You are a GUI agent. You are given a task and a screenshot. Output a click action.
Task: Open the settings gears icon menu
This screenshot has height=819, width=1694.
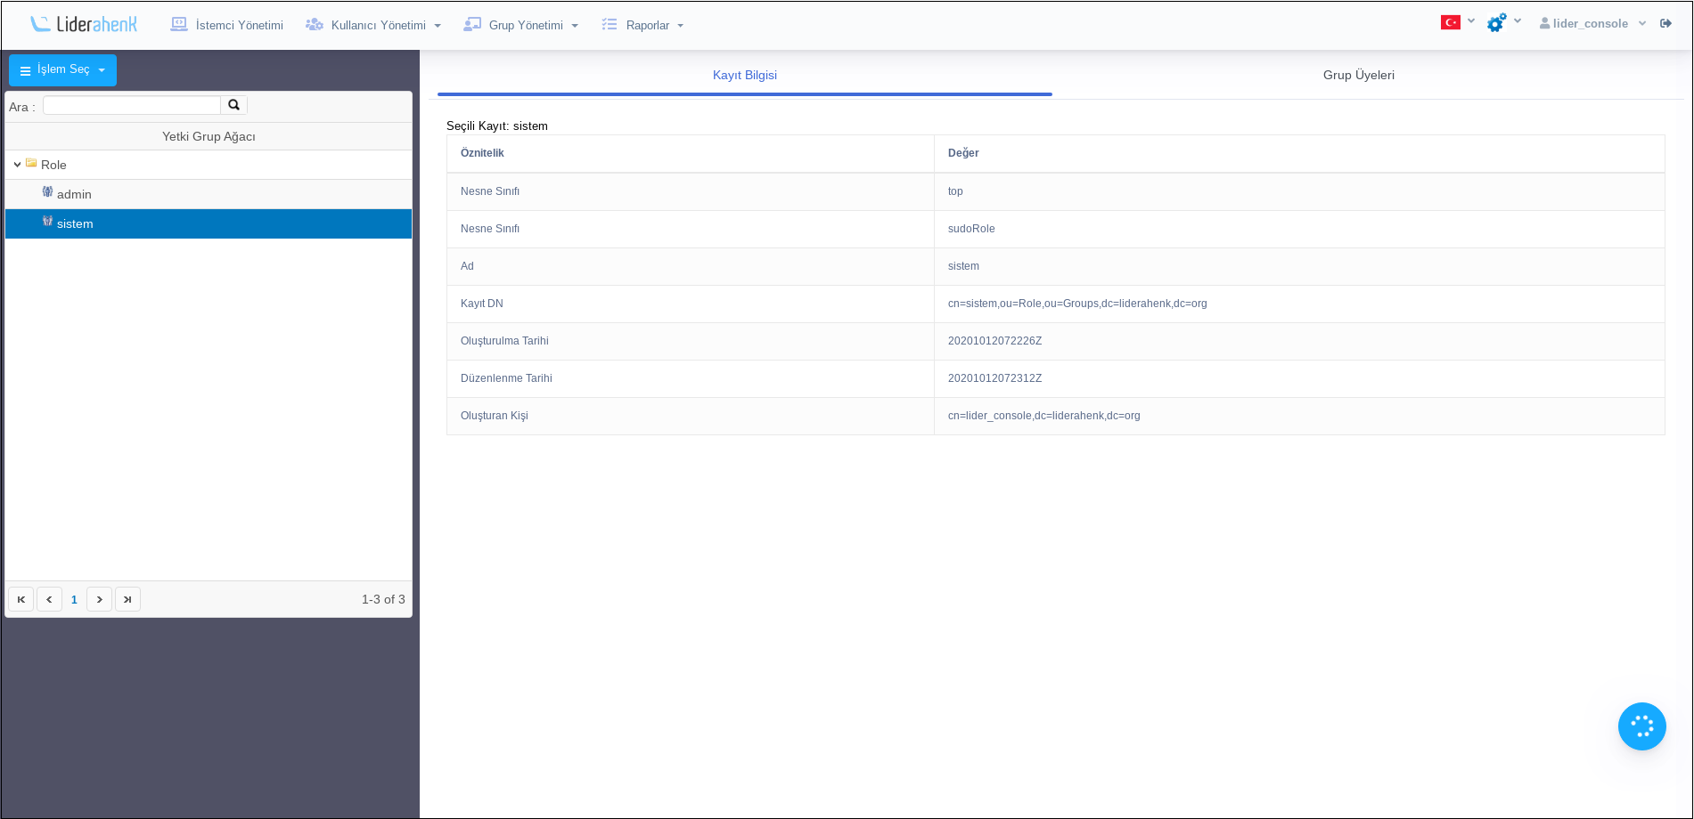1497,23
